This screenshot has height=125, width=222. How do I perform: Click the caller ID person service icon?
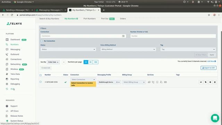[x=161, y=82]
